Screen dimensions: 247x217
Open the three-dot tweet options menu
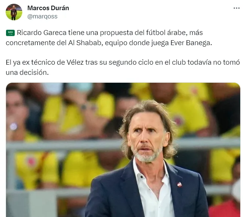click(236, 8)
